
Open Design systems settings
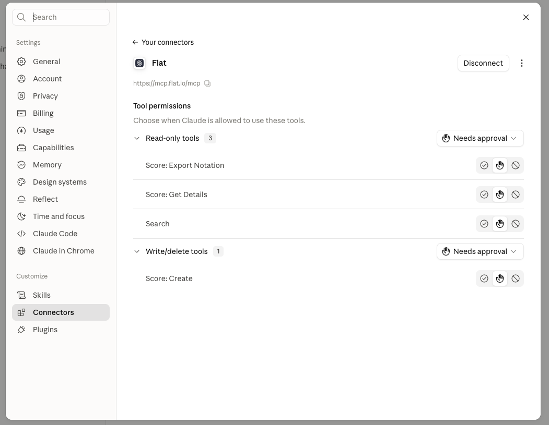(61, 182)
